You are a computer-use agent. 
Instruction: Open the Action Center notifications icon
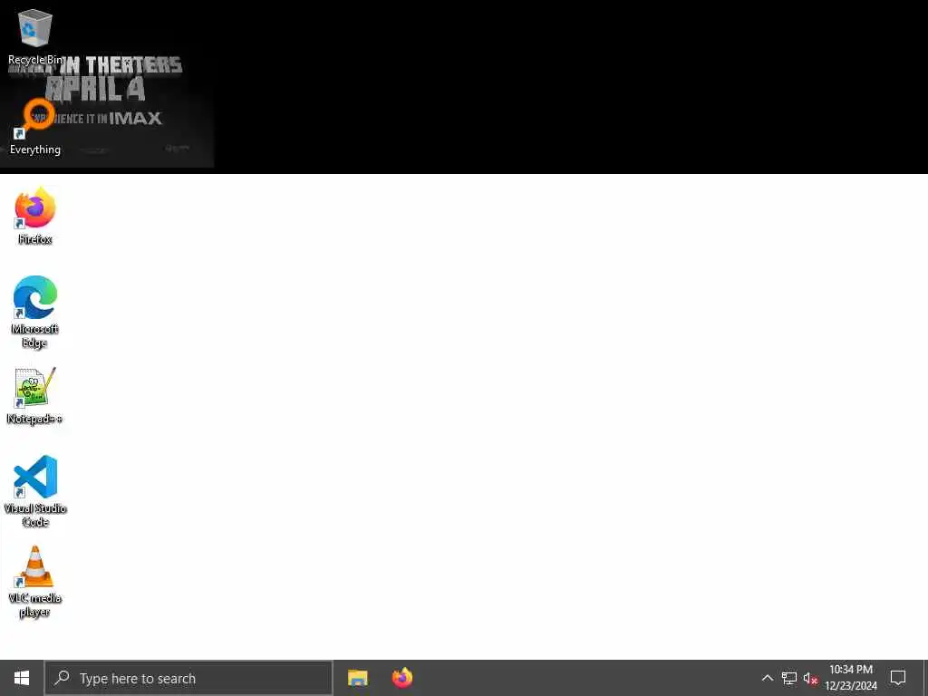coord(898,678)
